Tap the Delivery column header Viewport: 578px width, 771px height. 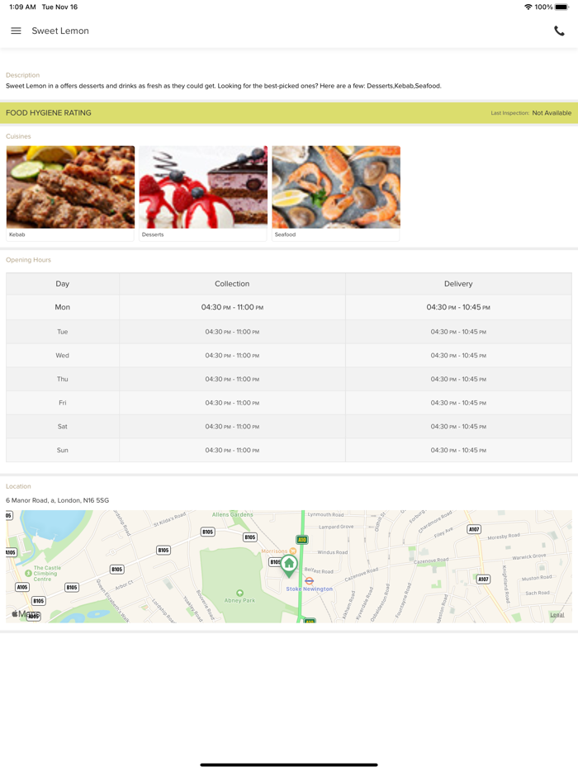(x=458, y=284)
